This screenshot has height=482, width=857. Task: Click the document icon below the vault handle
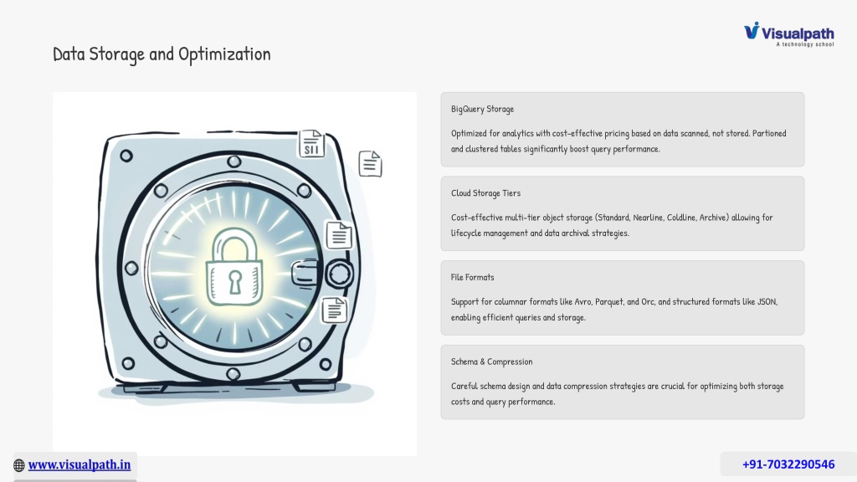click(334, 310)
